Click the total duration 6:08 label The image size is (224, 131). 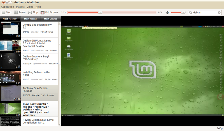click(160, 13)
